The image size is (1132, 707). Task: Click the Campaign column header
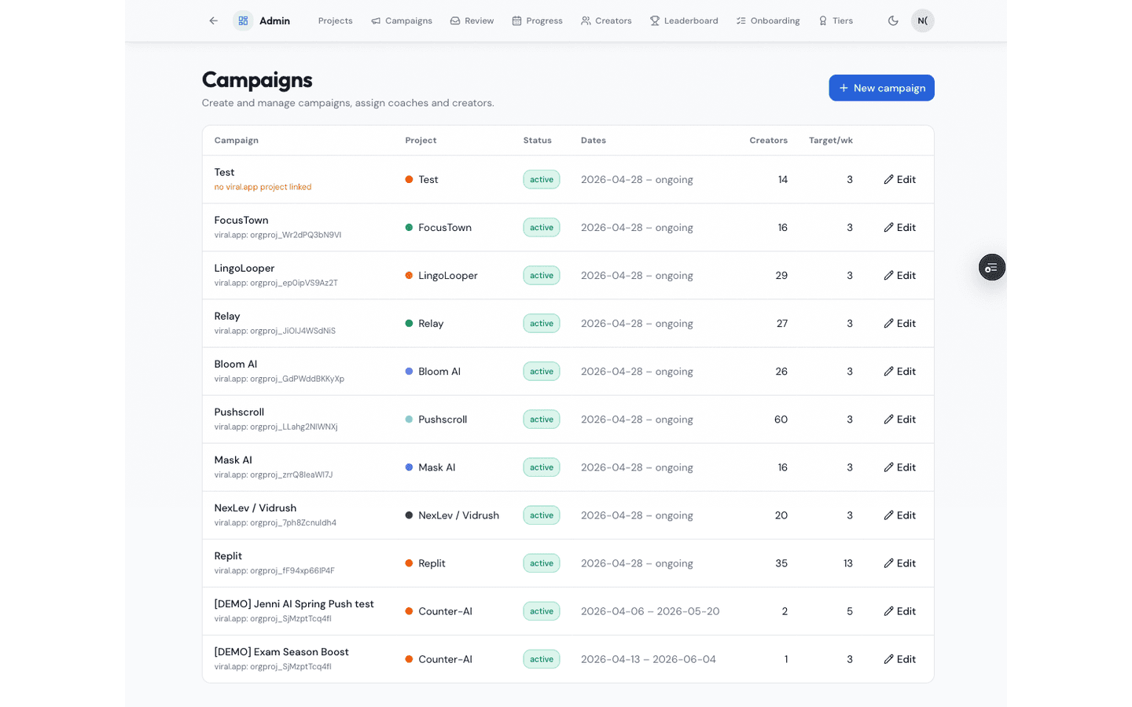237,141
